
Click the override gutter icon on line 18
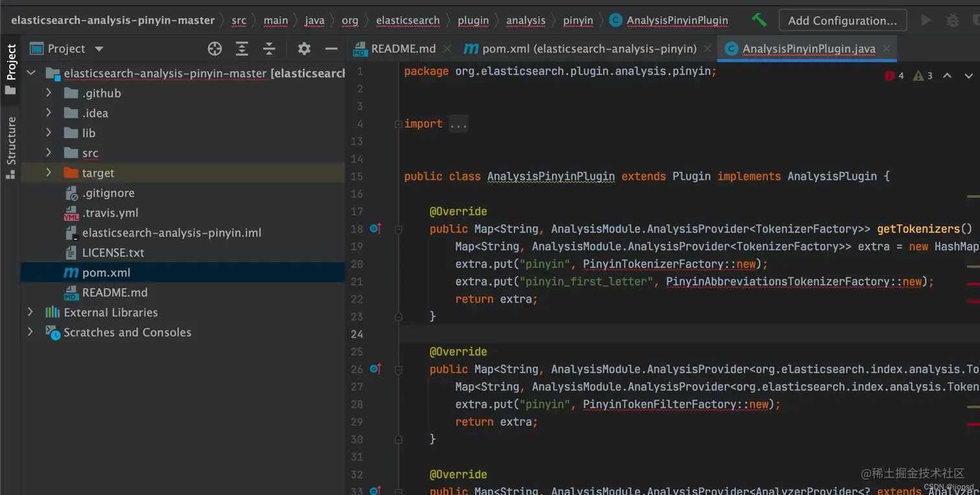pyautogui.click(x=375, y=228)
